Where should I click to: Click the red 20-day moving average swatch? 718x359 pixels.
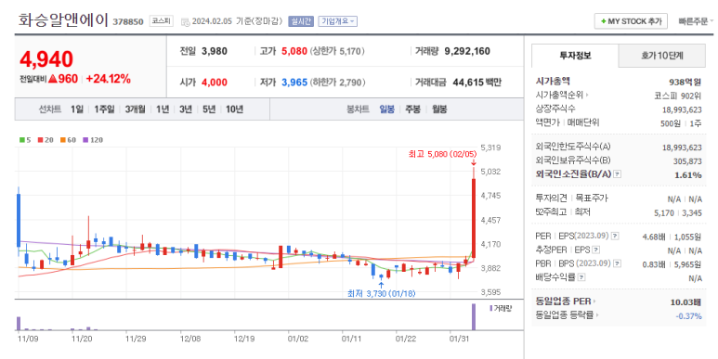[40, 140]
